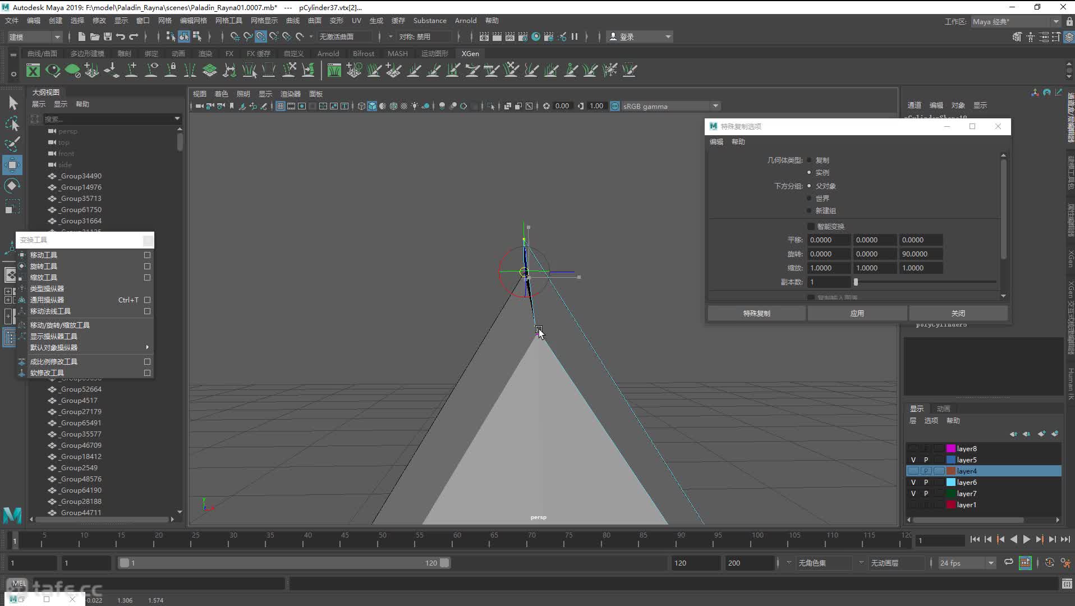The image size is (1075, 606).
Task: Open the 登录 account dropdown
Action: click(640, 36)
